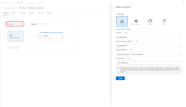The image size is (186, 107).
Task: Click the release pipeline icon beside title
Action: point(20,8)
